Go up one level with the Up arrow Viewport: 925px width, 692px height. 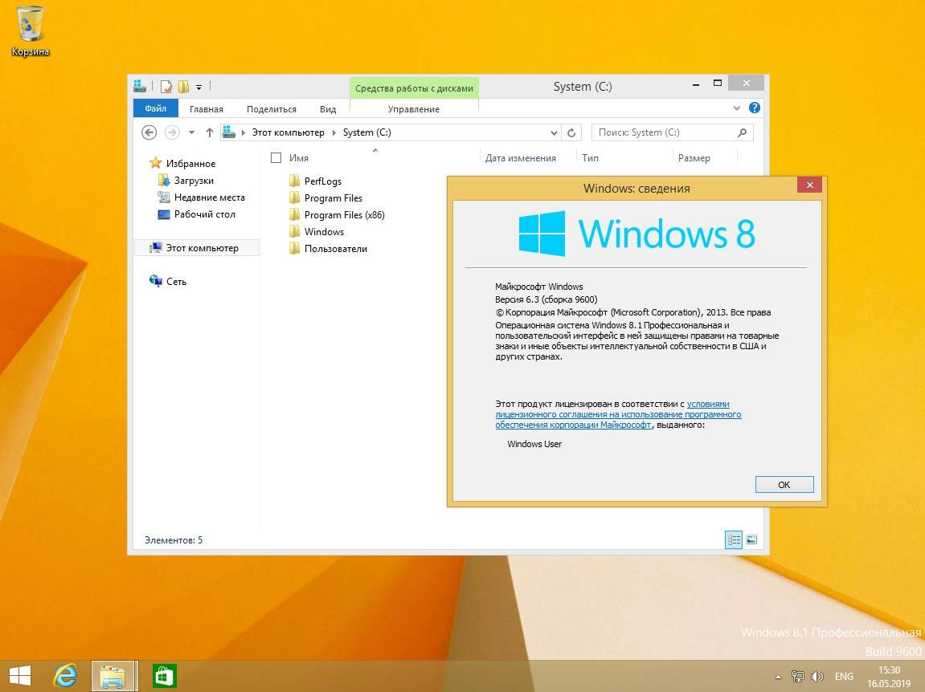click(210, 132)
